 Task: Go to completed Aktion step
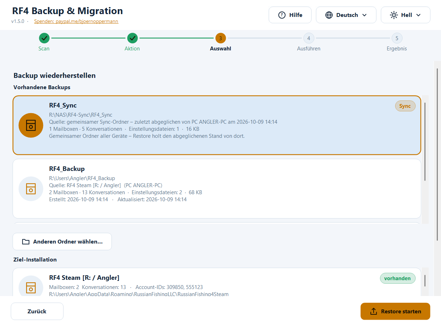point(132,42)
